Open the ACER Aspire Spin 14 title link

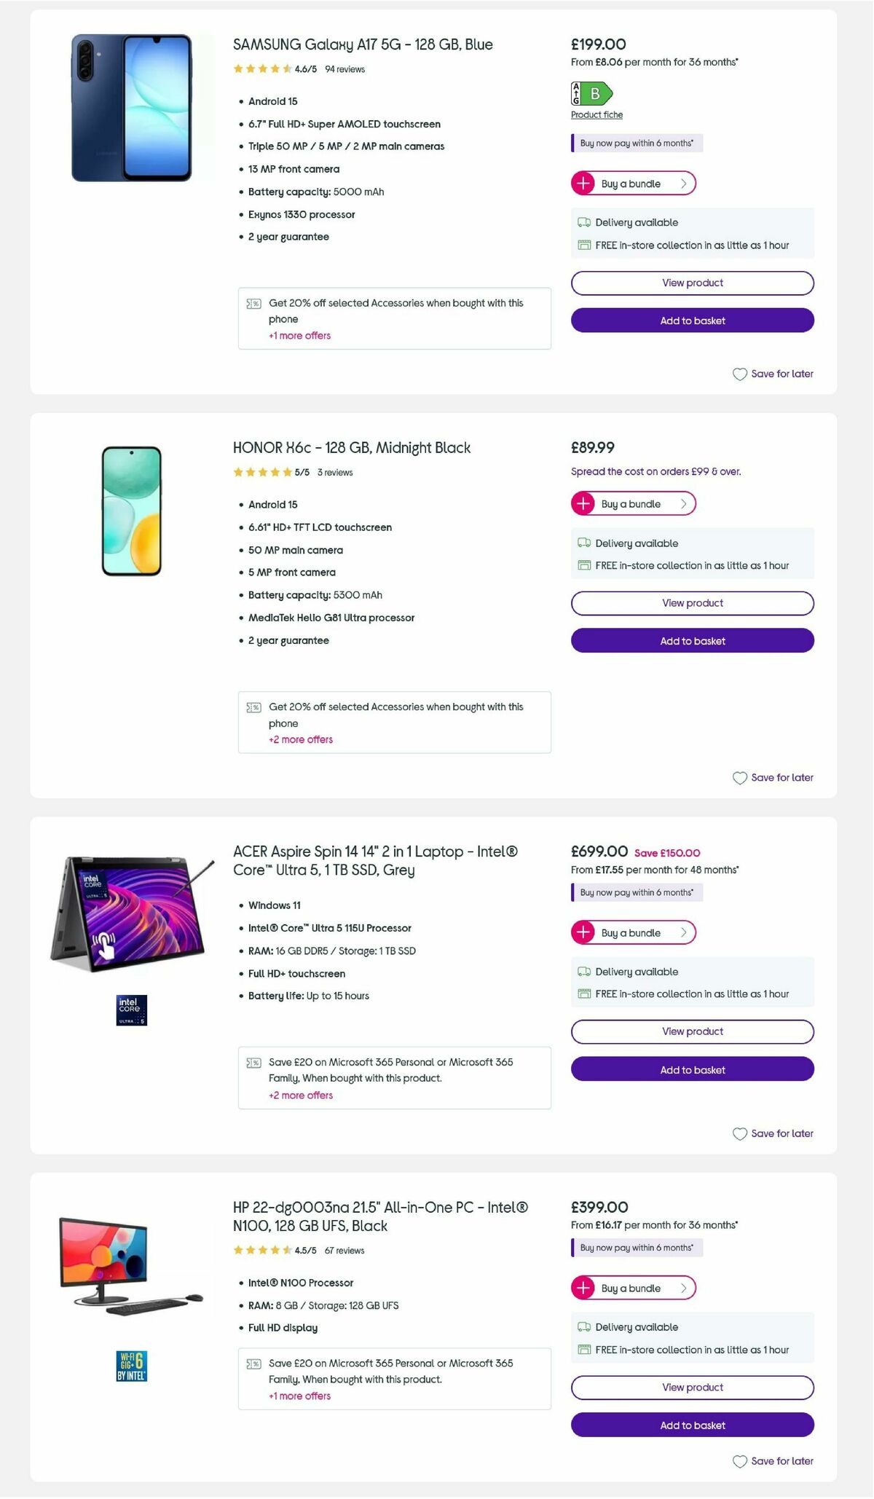[376, 859]
